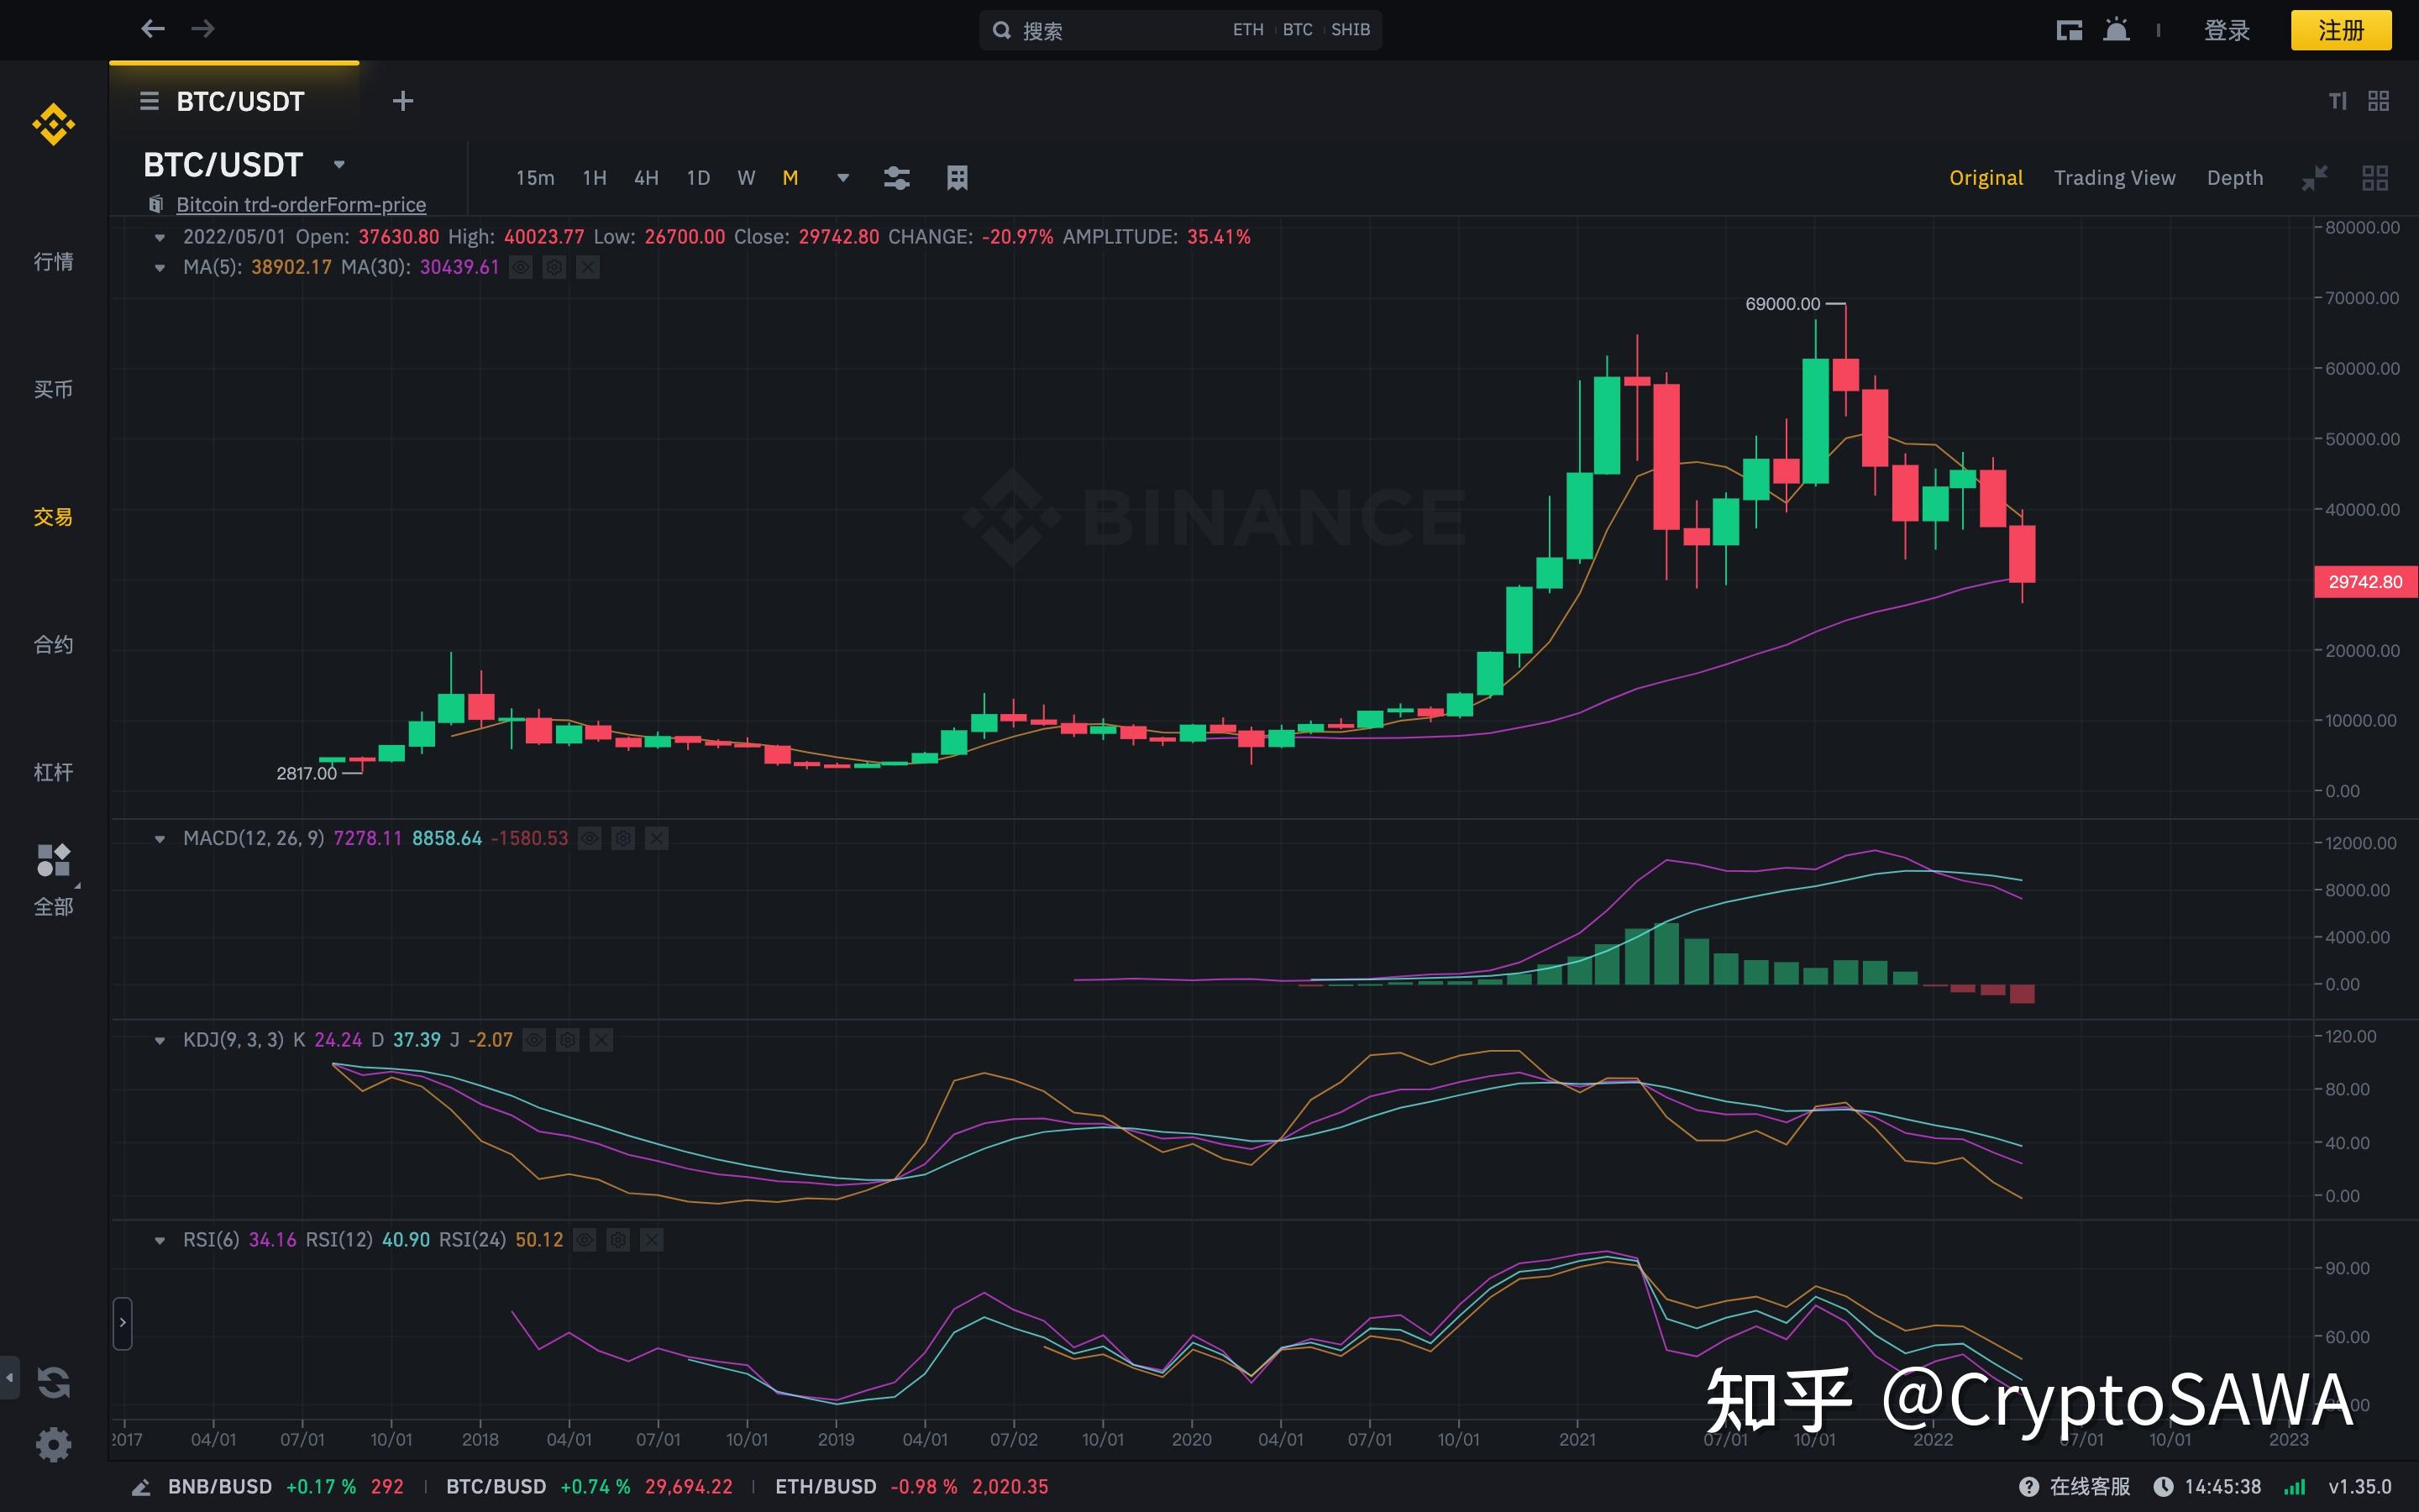Open the price alert bell icon
2419x1512 pixels.
click(2115, 30)
